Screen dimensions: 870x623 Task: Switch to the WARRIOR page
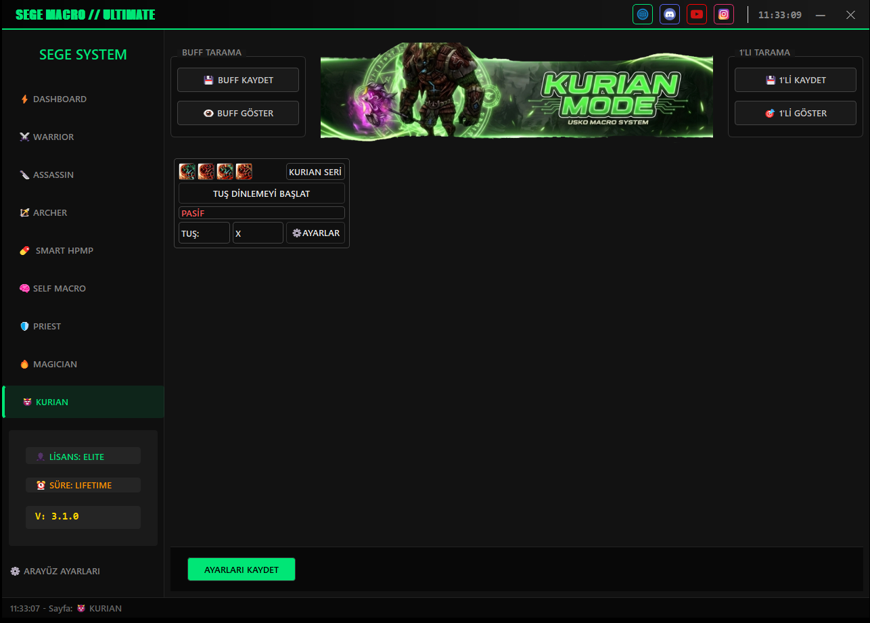[53, 137]
